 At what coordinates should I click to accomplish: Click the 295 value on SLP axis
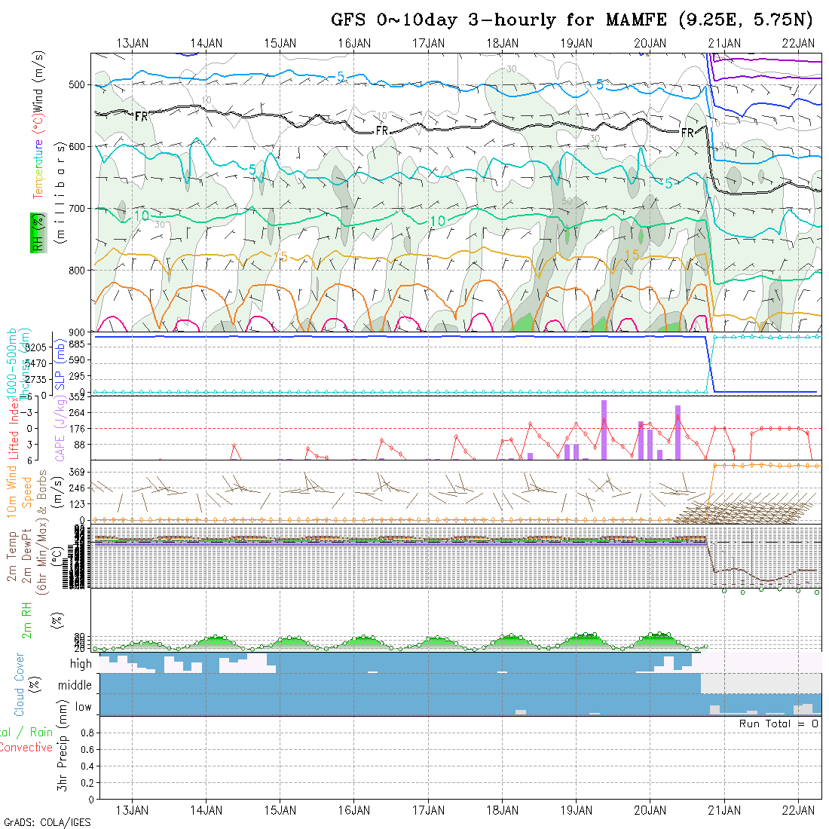77,376
